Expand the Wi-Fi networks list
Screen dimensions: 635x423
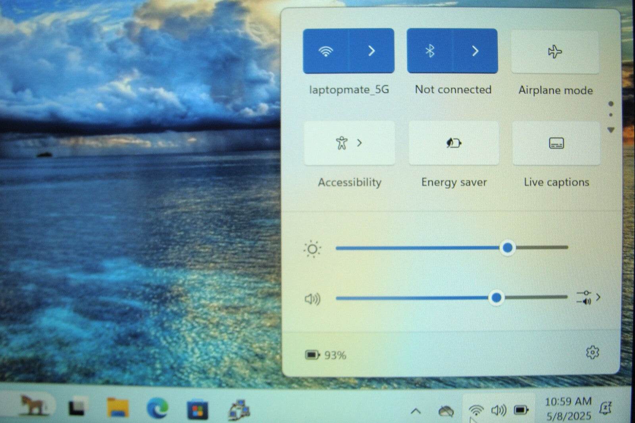(371, 51)
